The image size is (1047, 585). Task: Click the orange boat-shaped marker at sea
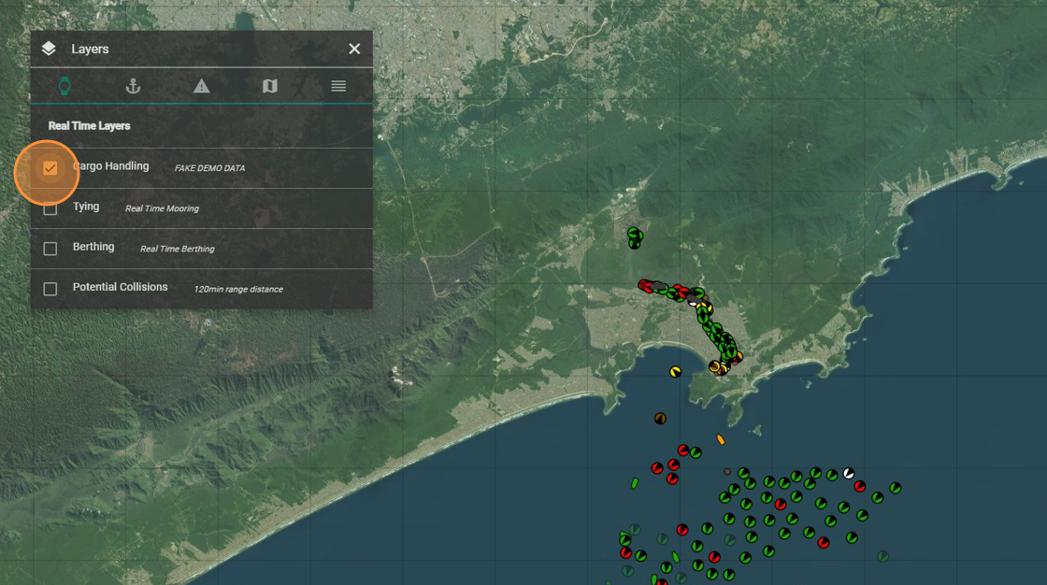tap(721, 439)
